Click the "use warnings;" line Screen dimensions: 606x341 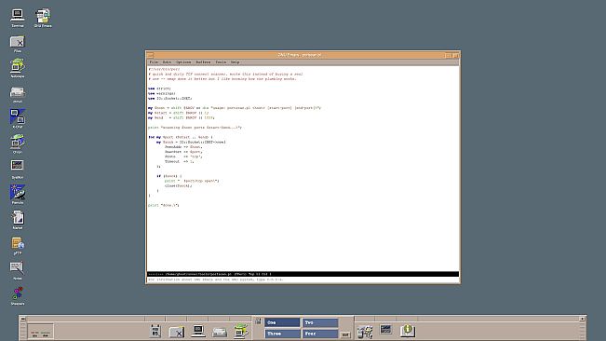click(x=162, y=93)
